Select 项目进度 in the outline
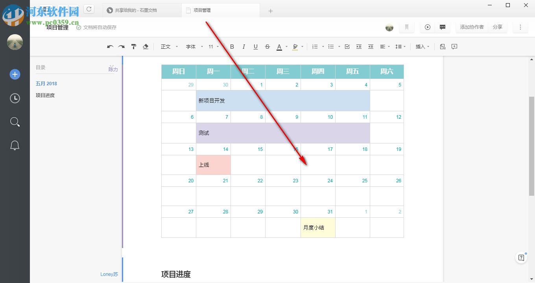Screen dimensions: 535x283 tap(46, 95)
